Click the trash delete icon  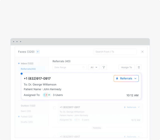click(x=139, y=67)
